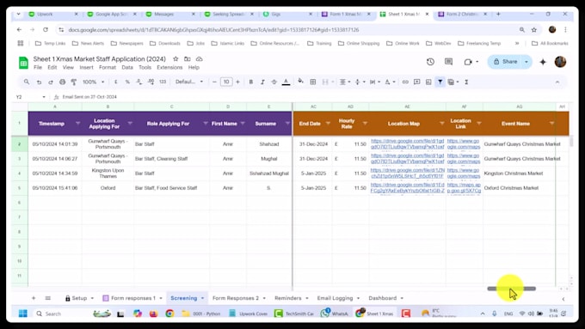Open the zoom level dropdown
The height and width of the screenshot is (329, 585).
(x=93, y=82)
